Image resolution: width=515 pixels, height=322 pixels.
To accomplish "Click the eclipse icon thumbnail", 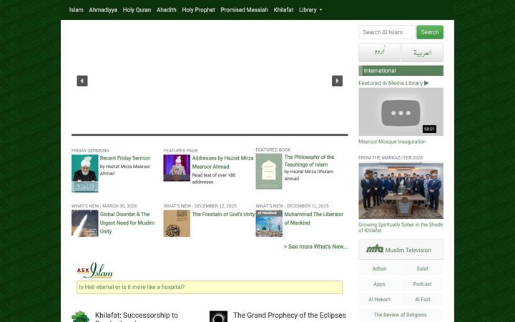I will (218, 316).
